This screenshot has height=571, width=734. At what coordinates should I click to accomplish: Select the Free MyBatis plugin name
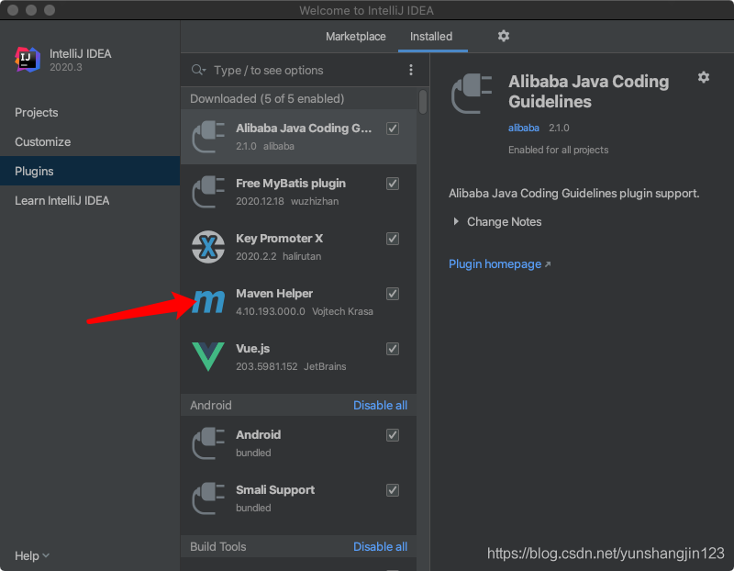tap(291, 184)
